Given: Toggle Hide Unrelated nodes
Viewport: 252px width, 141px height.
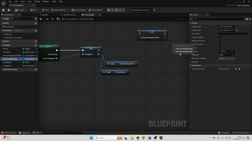Looking at the screenshot, I should click(x=58, y=10).
